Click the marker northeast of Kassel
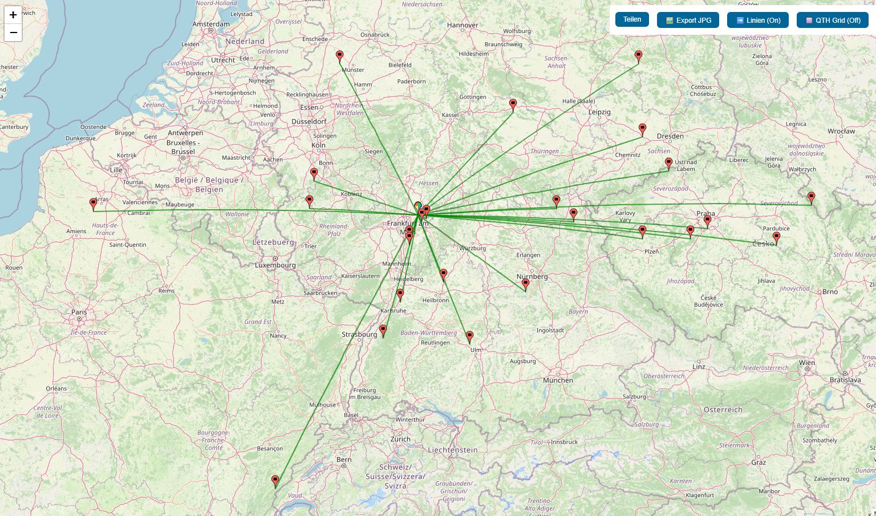Image resolution: width=876 pixels, height=516 pixels. click(x=513, y=104)
